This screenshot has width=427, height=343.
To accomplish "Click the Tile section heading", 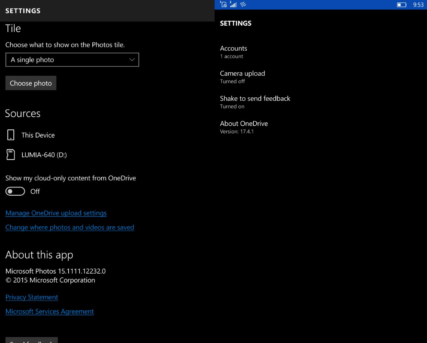I will tap(13, 28).
